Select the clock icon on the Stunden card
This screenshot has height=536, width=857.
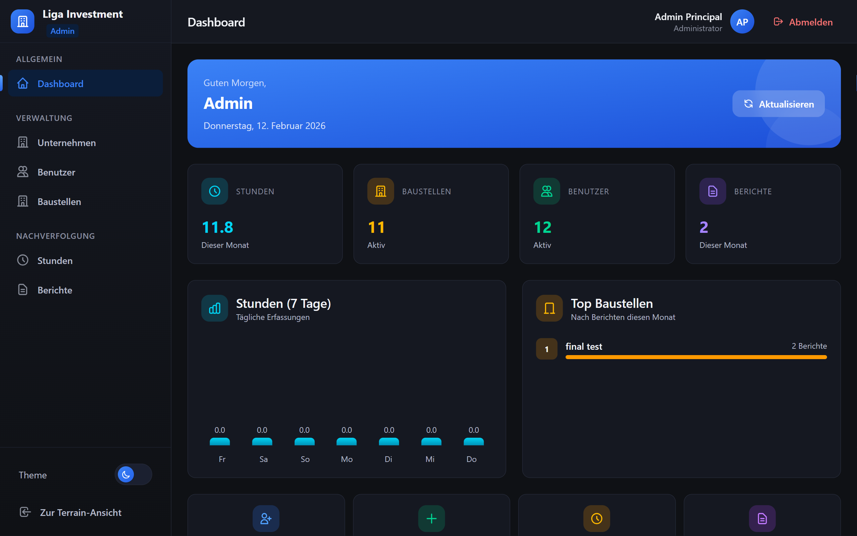pyautogui.click(x=214, y=191)
